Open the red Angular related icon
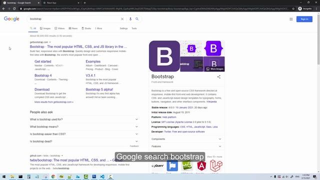Viewport: 320px width, 180px height. click(201, 165)
